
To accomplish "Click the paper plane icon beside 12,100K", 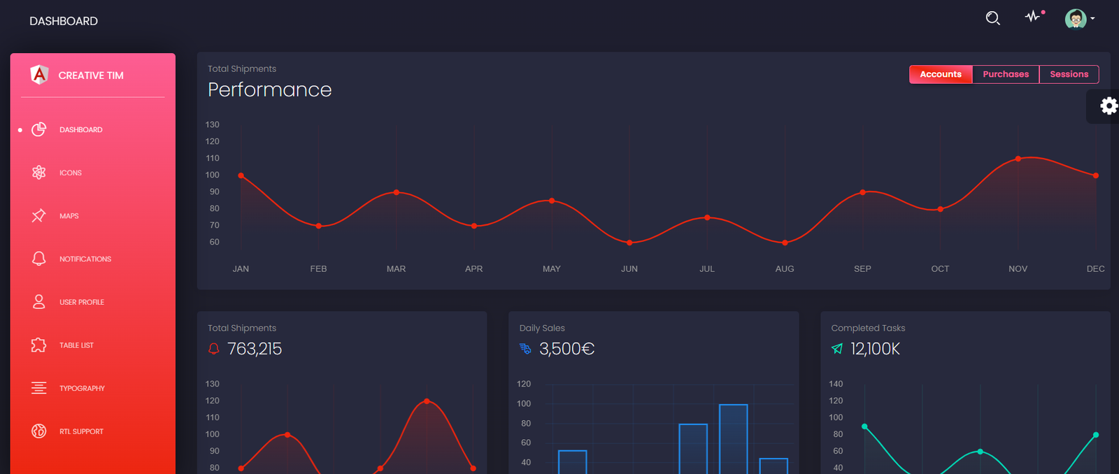I will tap(837, 348).
